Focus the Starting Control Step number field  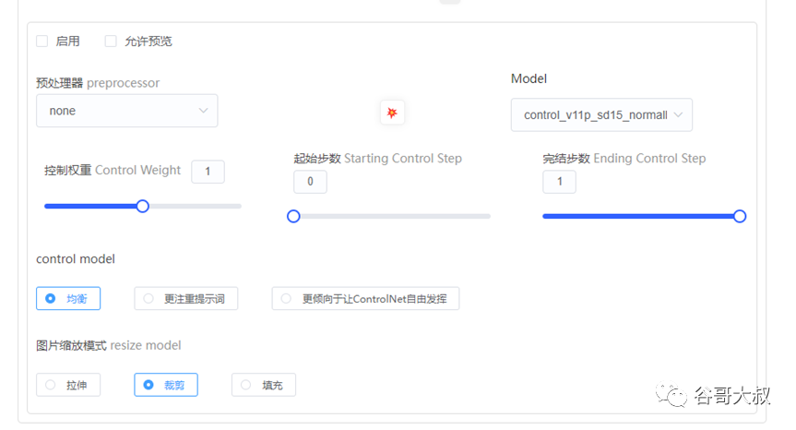[x=310, y=182]
